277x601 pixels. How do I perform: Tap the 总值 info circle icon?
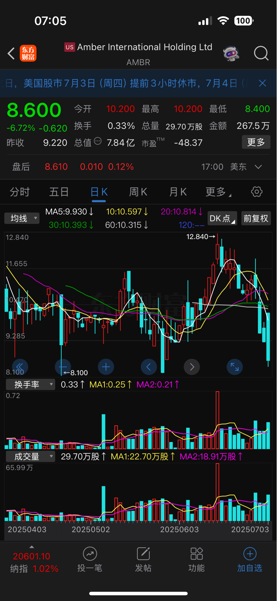98,141
